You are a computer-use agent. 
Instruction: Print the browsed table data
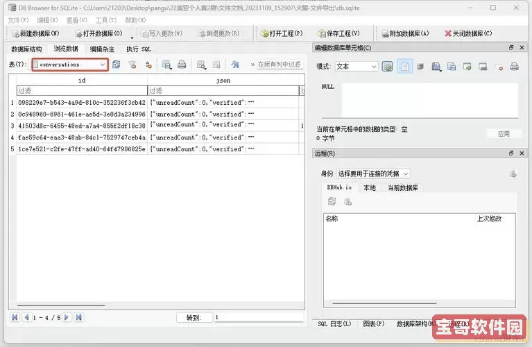[x=182, y=64]
